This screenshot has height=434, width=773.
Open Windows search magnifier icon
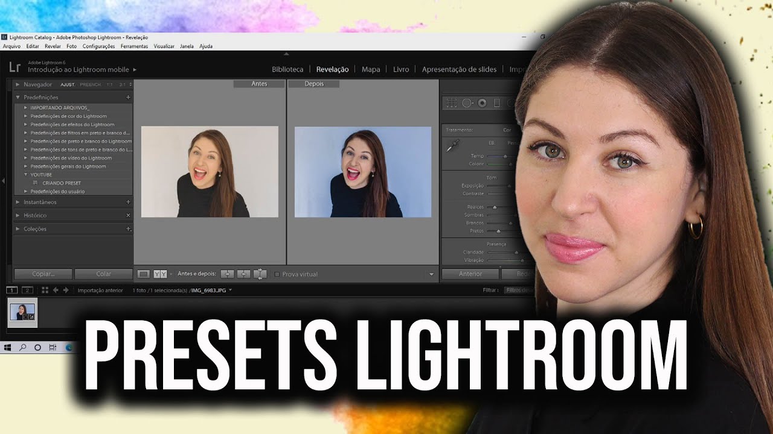[22, 348]
